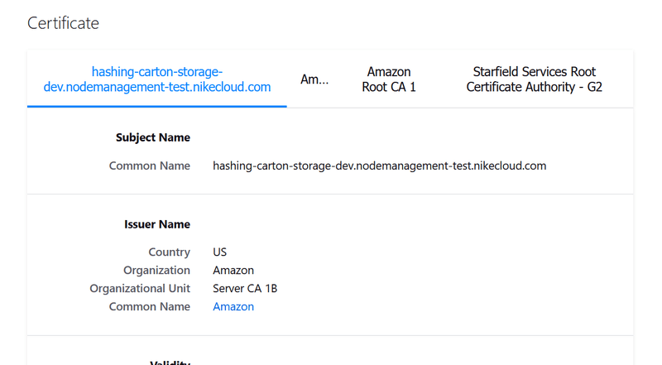662x365 pixels.
Task: Click the subject common name hostname value
Action: click(x=379, y=166)
